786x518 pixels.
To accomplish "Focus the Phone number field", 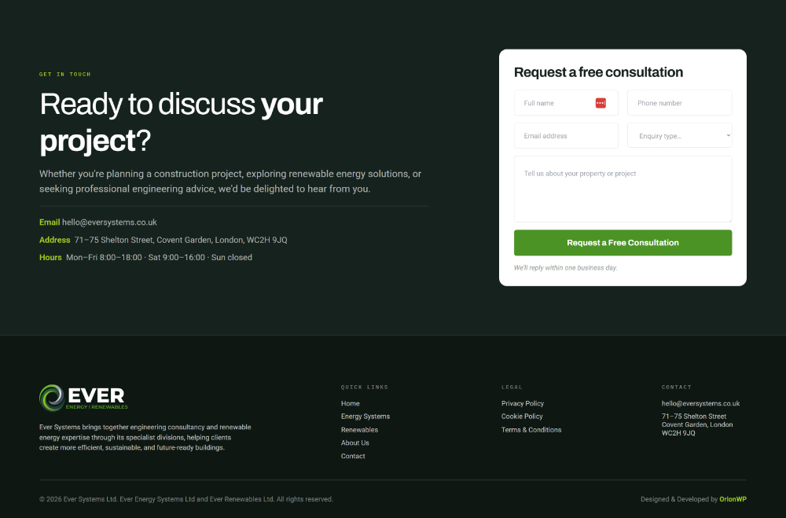I will [679, 103].
